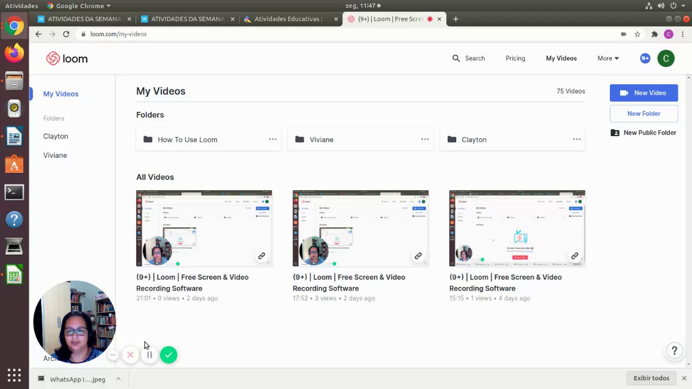This screenshot has width=692, height=389.
Task: Open the 9+ notifications badge
Action: coord(645,58)
